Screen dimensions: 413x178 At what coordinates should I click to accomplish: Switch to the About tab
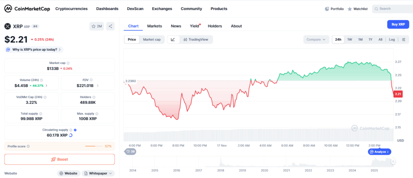236,26
